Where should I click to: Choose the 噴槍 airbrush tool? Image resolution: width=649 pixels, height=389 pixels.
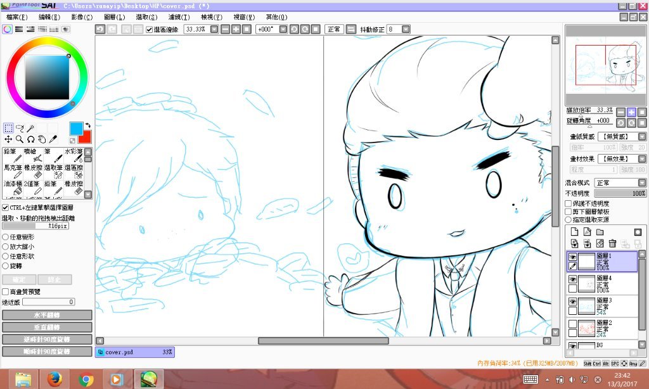coord(33,155)
